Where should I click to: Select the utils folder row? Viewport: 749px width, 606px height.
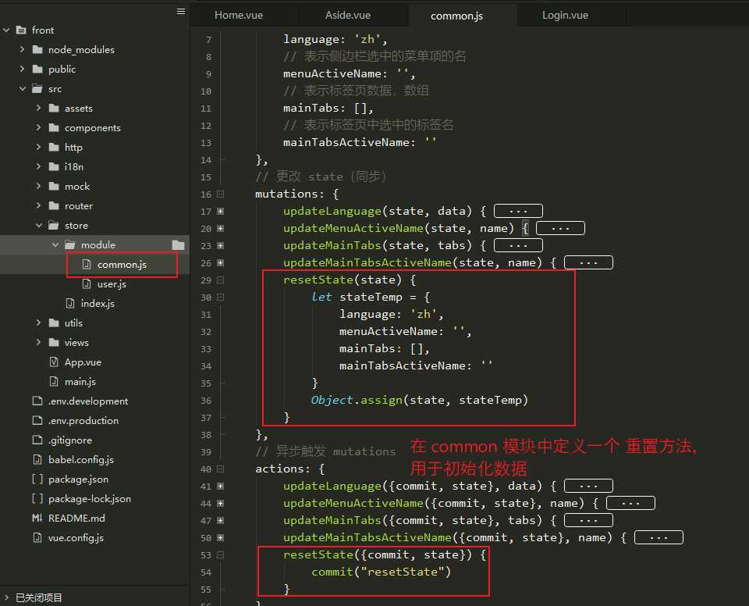click(x=94, y=323)
